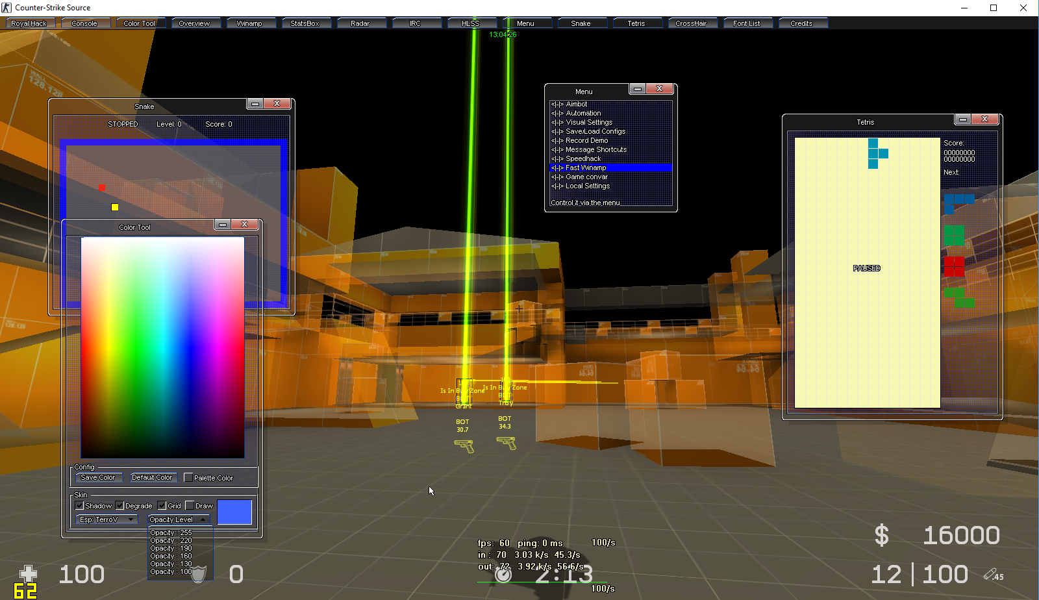
Task: Minimize the Counter-Strike Source OS window
Action: point(964,8)
